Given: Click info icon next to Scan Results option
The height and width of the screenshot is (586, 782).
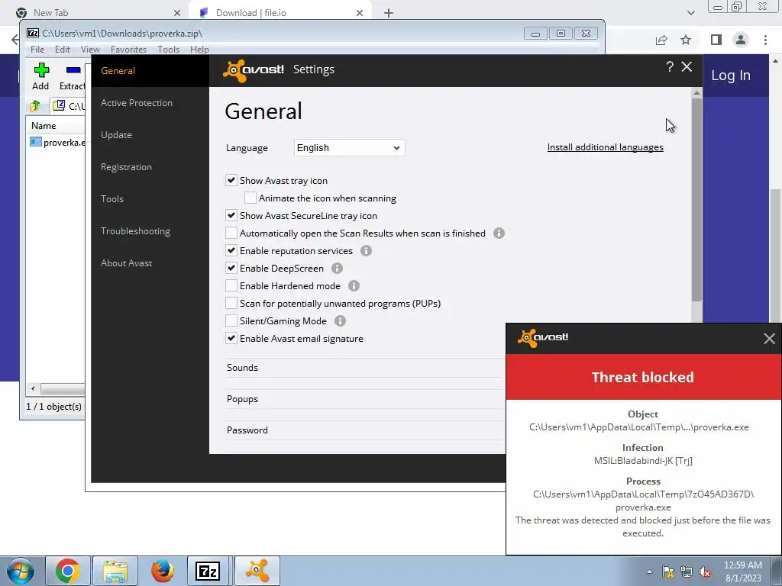Looking at the screenshot, I should (x=499, y=233).
